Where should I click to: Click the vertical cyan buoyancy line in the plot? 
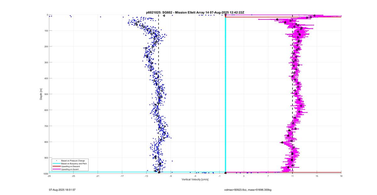pyautogui.click(x=225, y=94)
